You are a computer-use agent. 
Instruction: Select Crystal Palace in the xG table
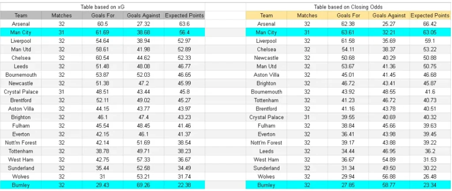21,92
